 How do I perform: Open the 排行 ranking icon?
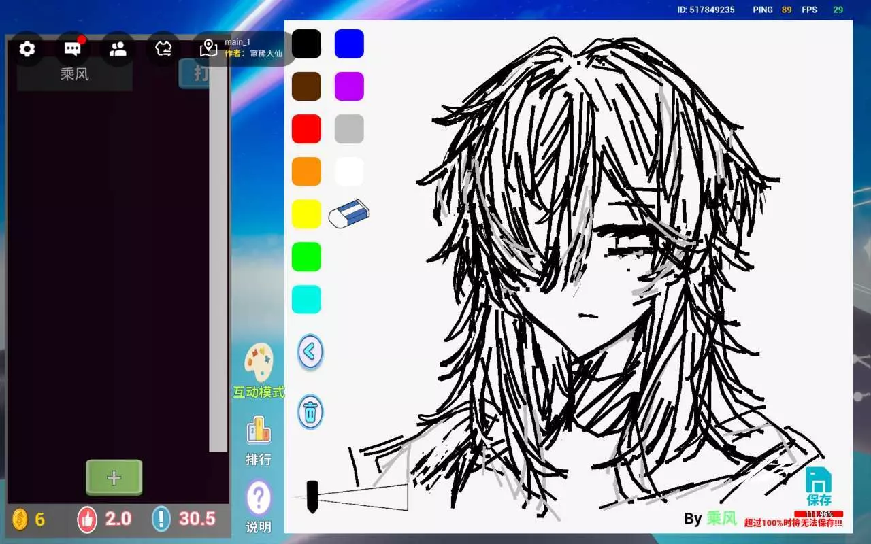[x=259, y=430]
